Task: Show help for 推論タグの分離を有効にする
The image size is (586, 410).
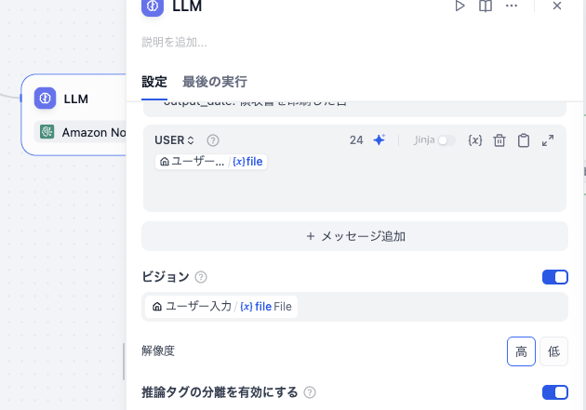Action: pos(310,392)
